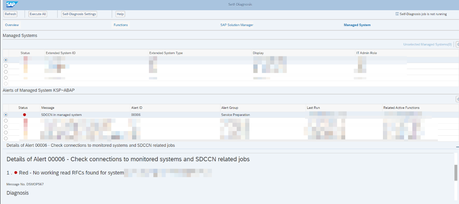The image size is (459, 204).
Task: Click the IT Admin Role column header
Action: pyautogui.click(x=367, y=53)
